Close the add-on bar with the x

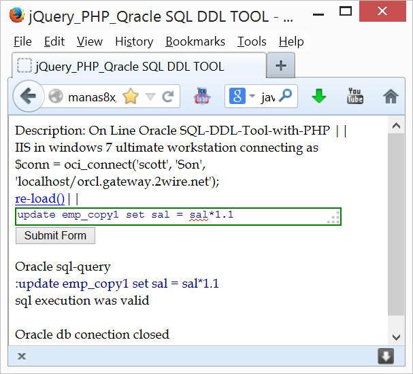tap(22, 356)
